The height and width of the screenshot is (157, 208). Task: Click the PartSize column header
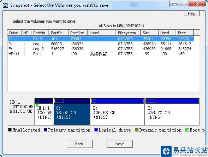point(78,33)
